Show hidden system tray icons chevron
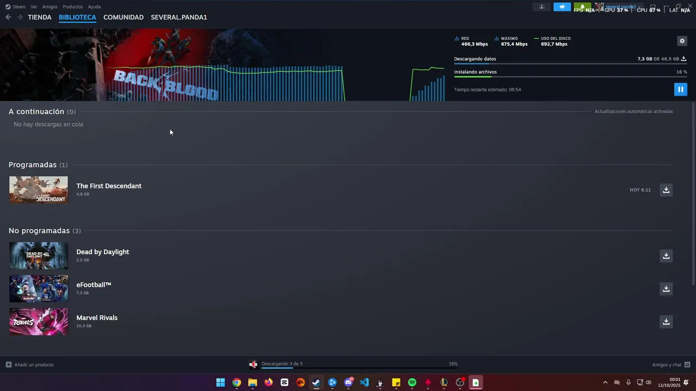This screenshot has height=391, width=696. (605, 382)
